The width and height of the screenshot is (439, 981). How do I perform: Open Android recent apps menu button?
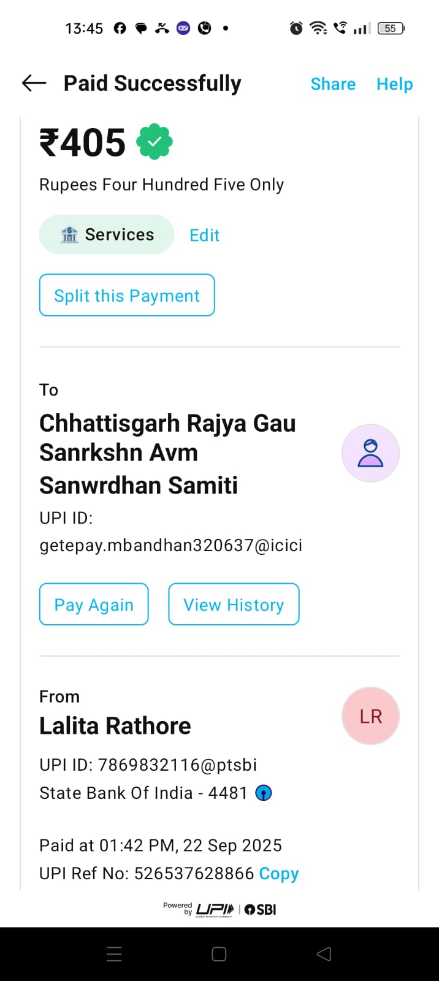tap(115, 954)
